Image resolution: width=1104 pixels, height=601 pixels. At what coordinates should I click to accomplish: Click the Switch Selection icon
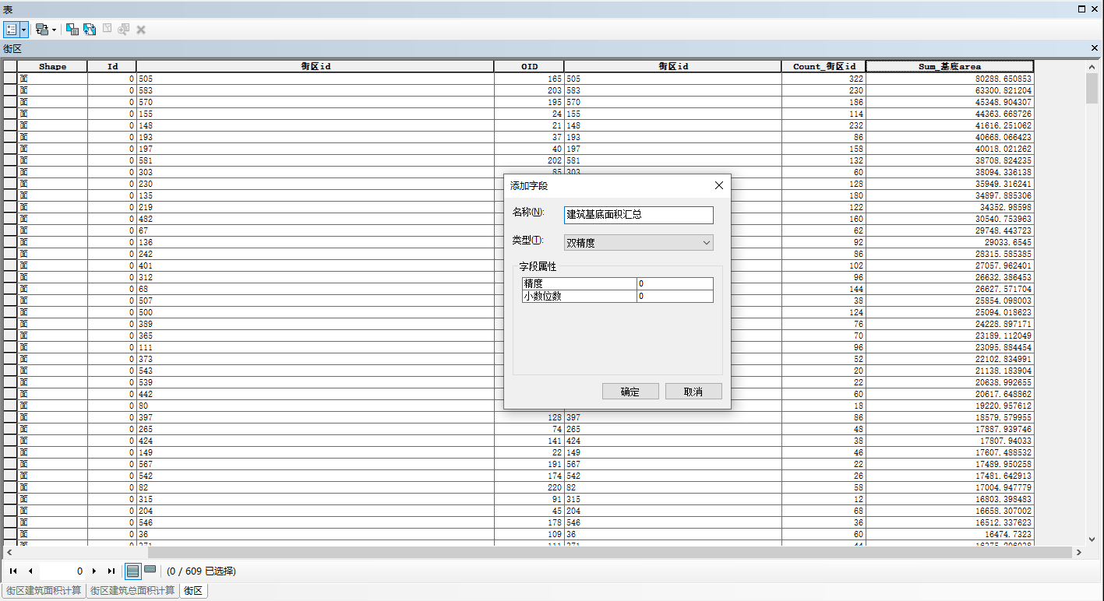pyautogui.click(x=90, y=29)
